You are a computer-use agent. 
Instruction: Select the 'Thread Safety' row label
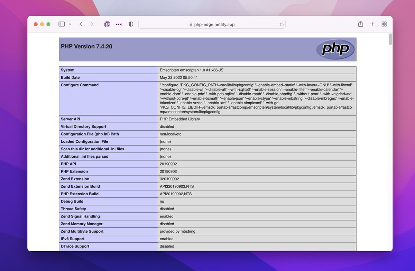[73, 209]
